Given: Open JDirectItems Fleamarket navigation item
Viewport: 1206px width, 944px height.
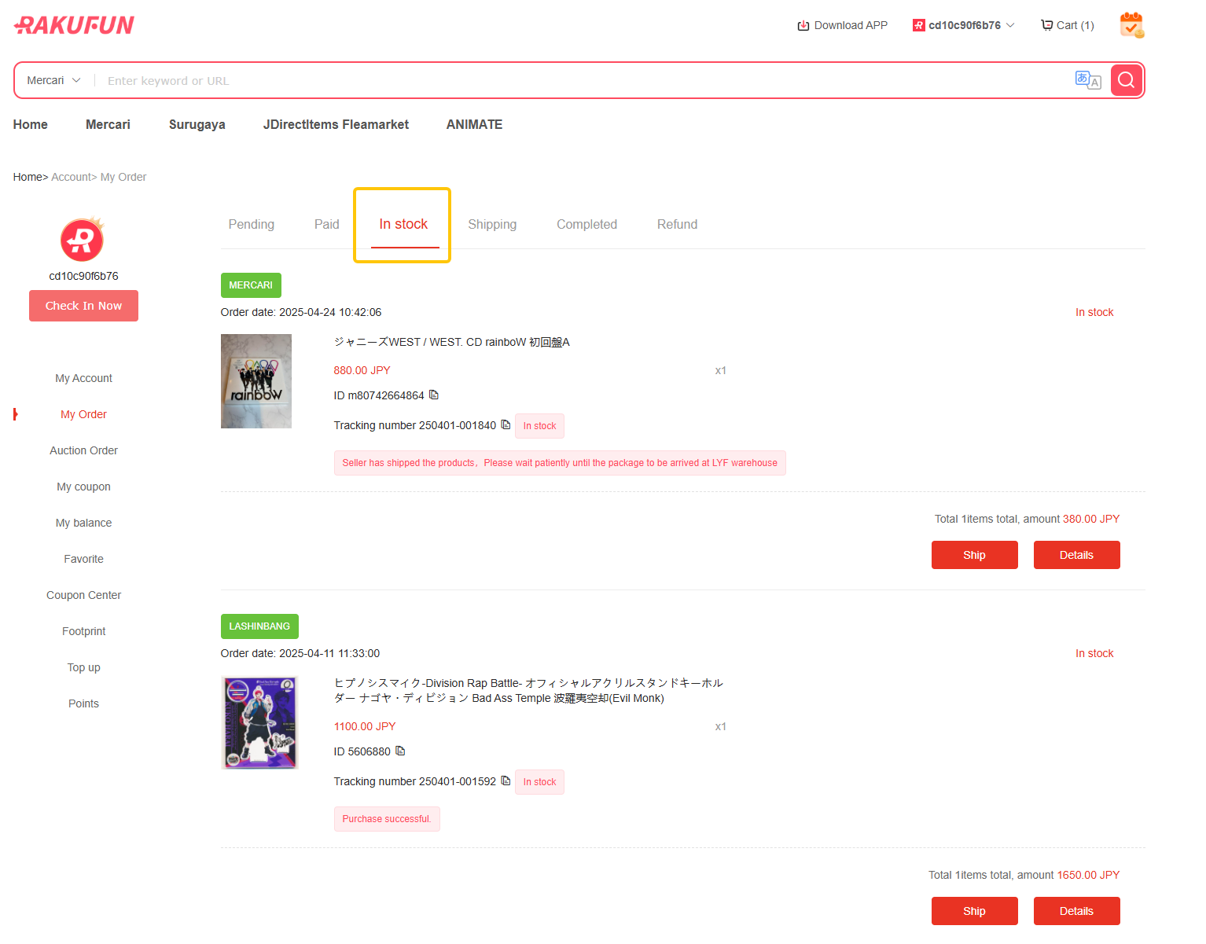Looking at the screenshot, I should [x=336, y=124].
